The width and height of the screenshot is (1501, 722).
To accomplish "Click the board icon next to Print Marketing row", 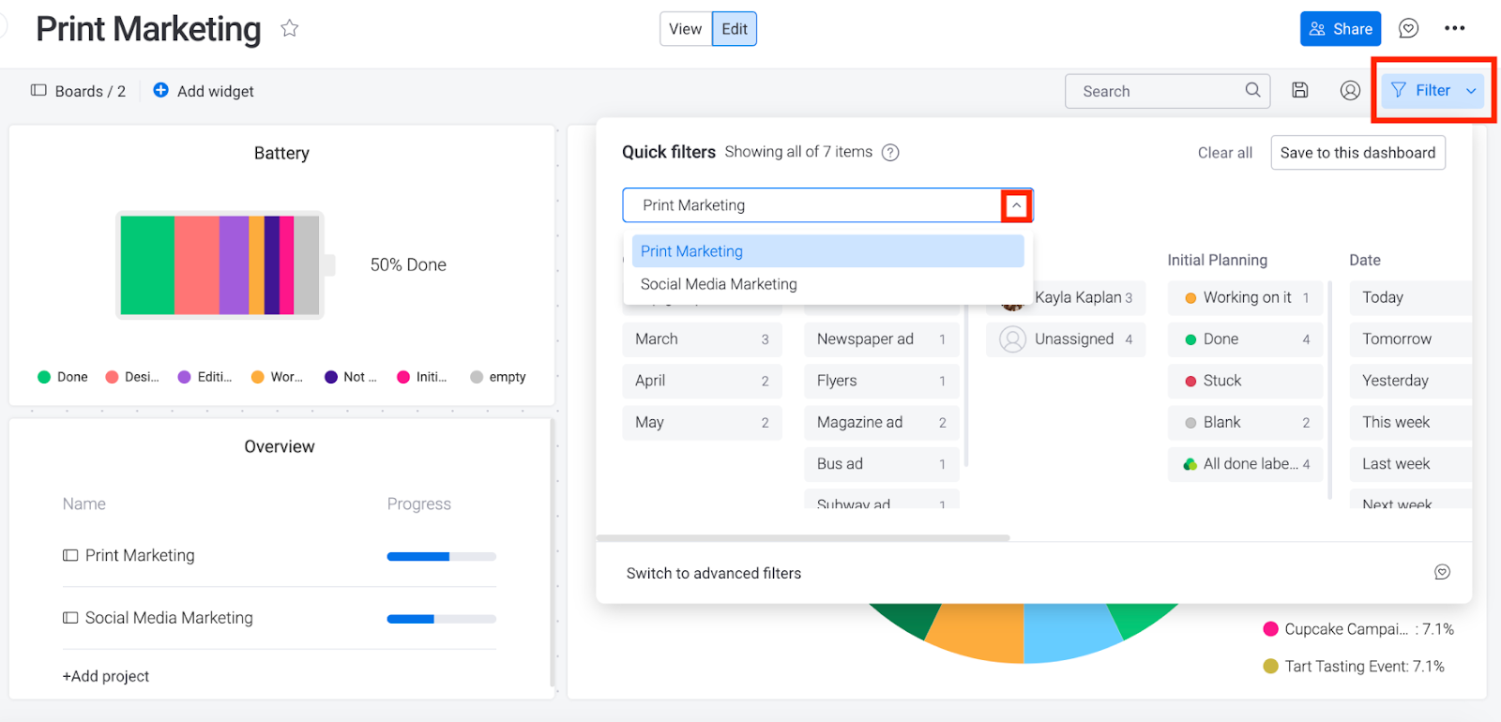I will tap(70, 556).
